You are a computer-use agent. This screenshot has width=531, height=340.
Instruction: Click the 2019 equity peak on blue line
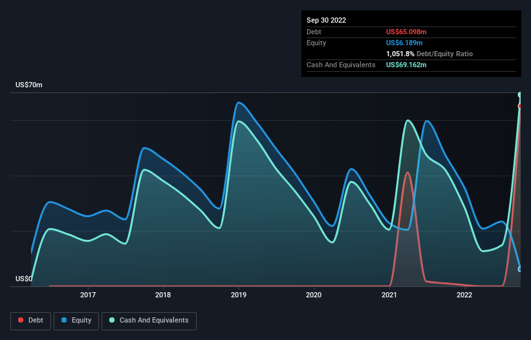pyautogui.click(x=239, y=103)
